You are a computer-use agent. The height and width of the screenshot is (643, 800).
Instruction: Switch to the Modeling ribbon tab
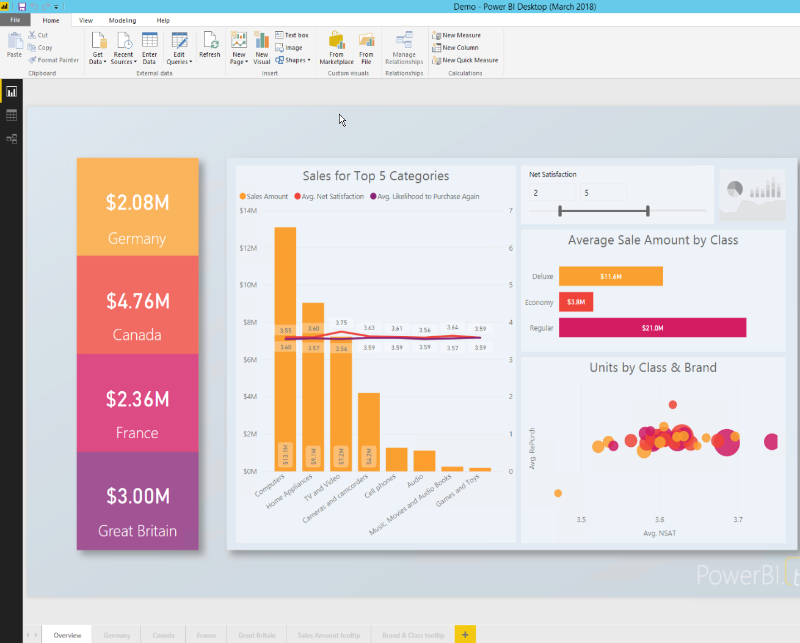[122, 20]
